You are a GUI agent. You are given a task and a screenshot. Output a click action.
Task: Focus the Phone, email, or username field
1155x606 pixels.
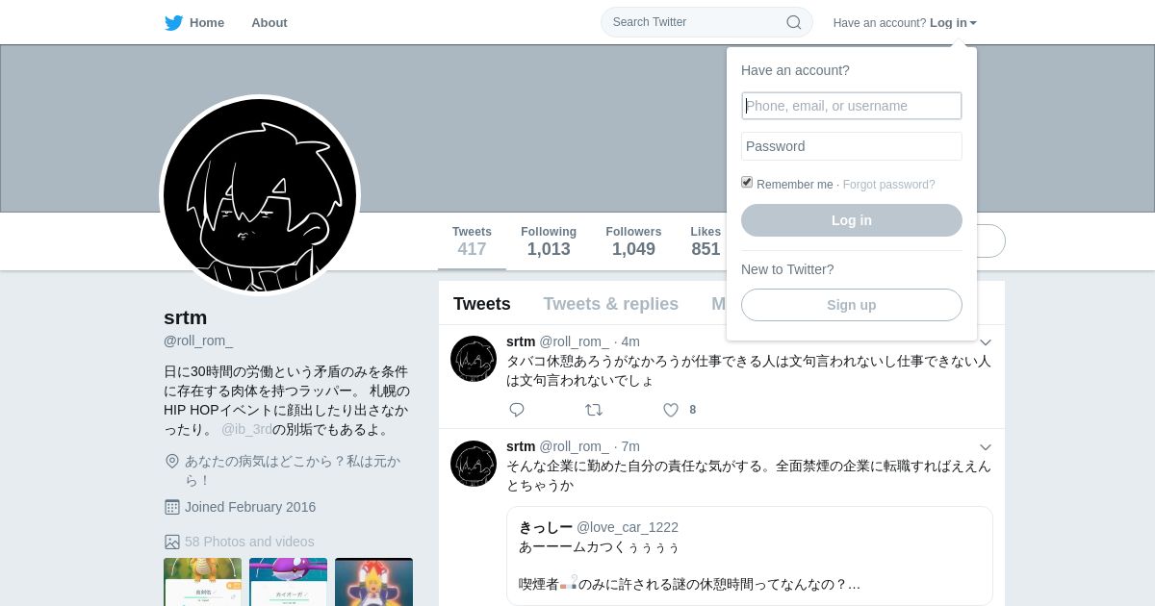852,106
